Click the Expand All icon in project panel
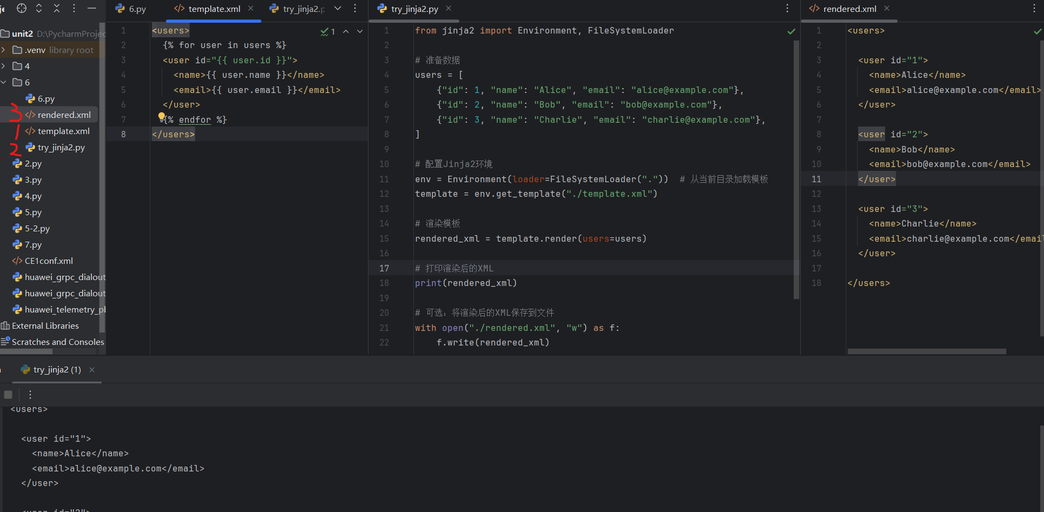Screen dimensions: 1044x512 click(x=39, y=8)
